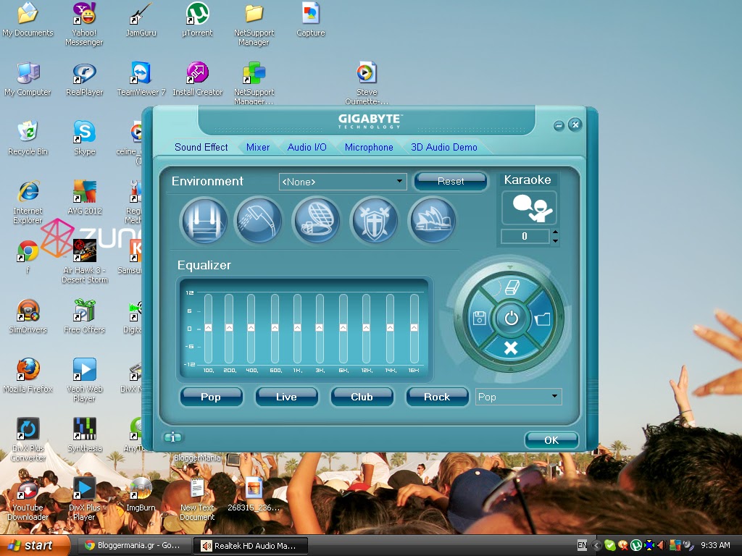Open the My Documents desktop icon
Screen dimensions: 742x556
click(x=28, y=20)
